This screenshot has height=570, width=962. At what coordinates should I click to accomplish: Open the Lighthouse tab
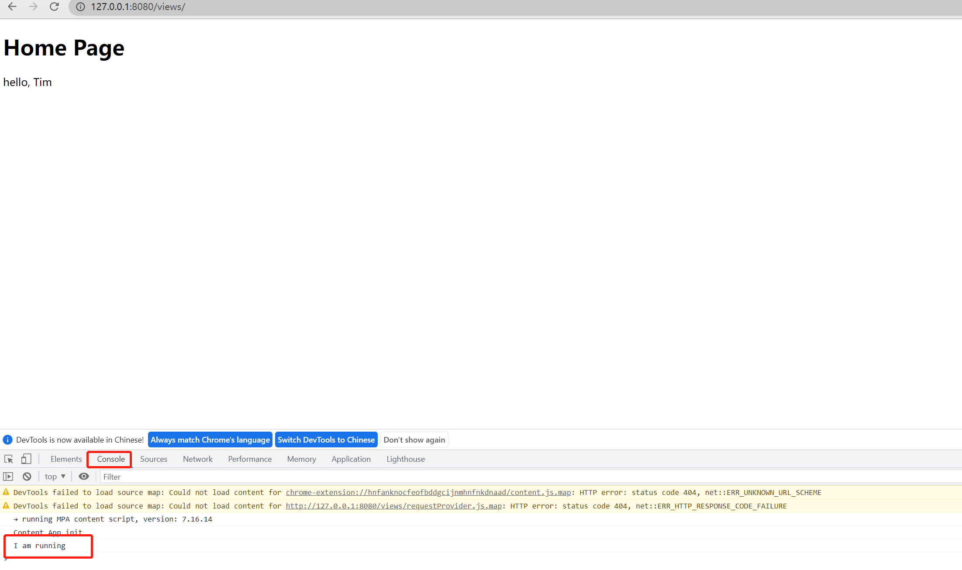[x=406, y=459]
